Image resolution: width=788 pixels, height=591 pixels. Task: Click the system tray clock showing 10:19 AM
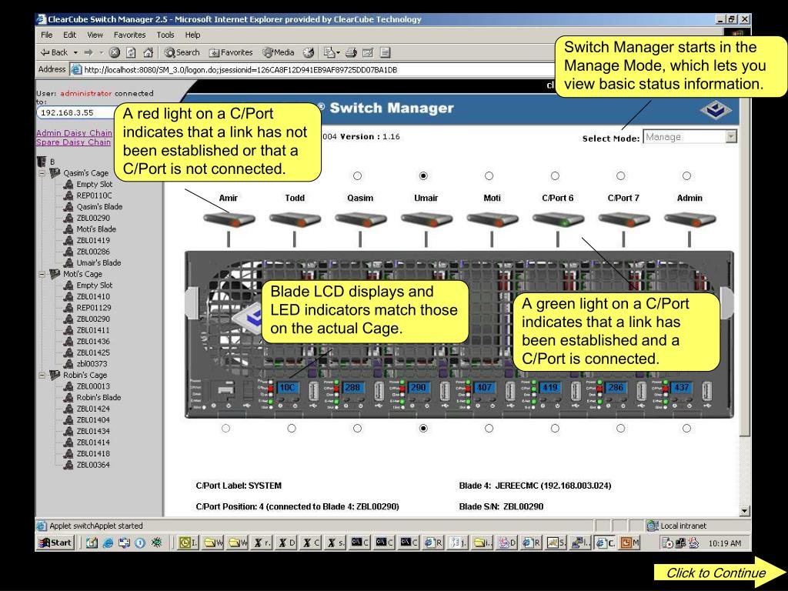point(724,543)
